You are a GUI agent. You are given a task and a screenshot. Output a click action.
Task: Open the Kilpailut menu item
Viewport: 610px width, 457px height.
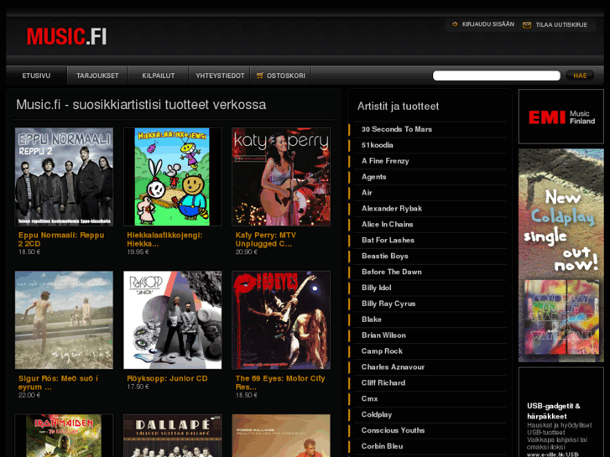click(159, 75)
